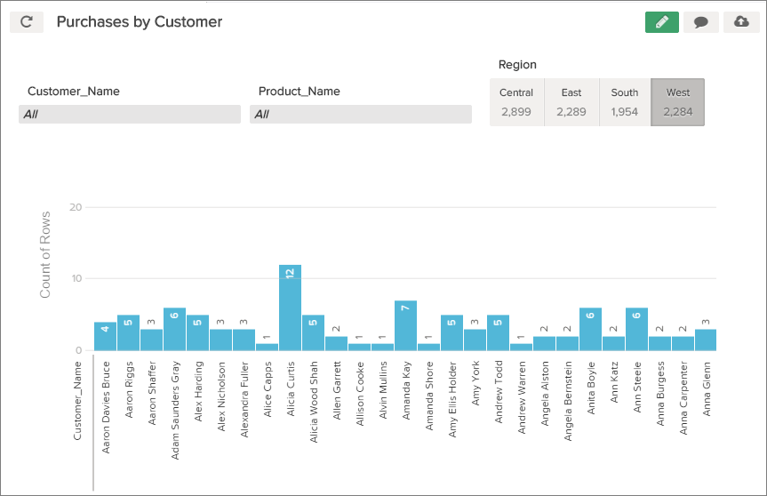Screen dimensions: 767x496
Task: Click the Amanda Shore axis label
Action: (x=429, y=396)
